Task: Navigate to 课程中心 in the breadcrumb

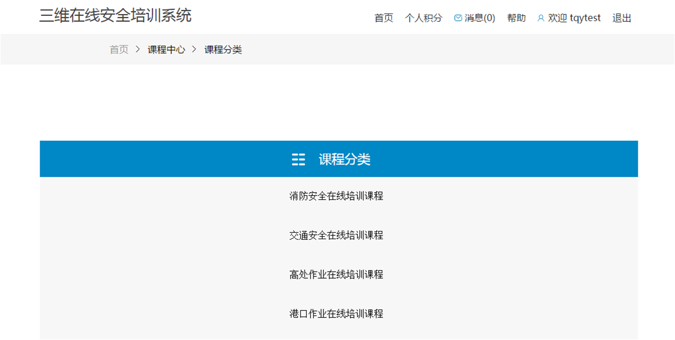Action: [166, 49]
